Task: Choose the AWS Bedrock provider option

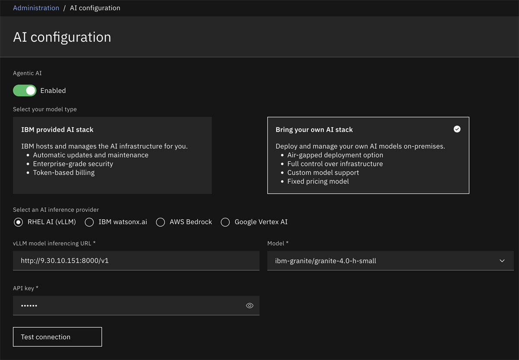Action: (x=160, y=222)
